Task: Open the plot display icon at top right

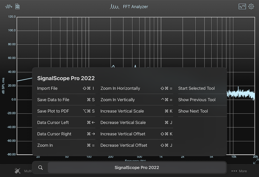Action: pos(242,6)
